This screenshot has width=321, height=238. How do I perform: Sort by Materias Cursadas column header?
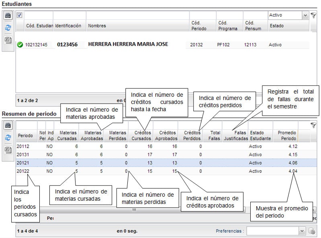click(x=67, y=136)
